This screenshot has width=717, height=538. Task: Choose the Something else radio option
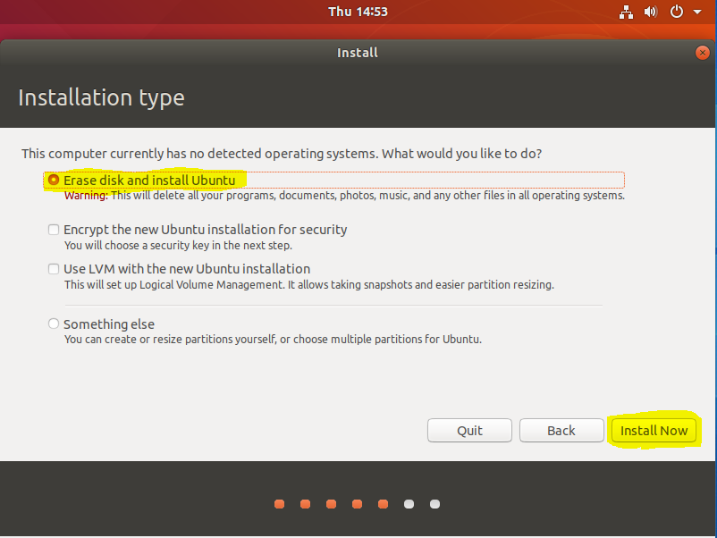(54, 324)
